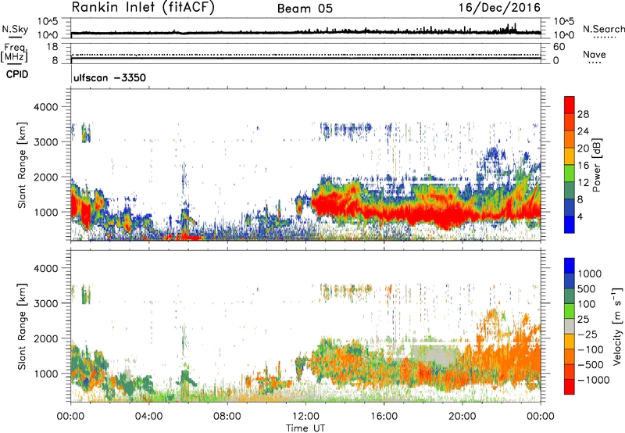Click 'Slant Range [km]' label of power panel
625x433 pixels.
click(x=22, y=165)
